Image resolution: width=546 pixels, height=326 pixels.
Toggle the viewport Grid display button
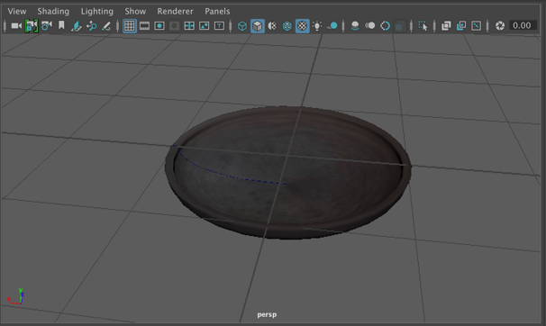click(129, 26)
